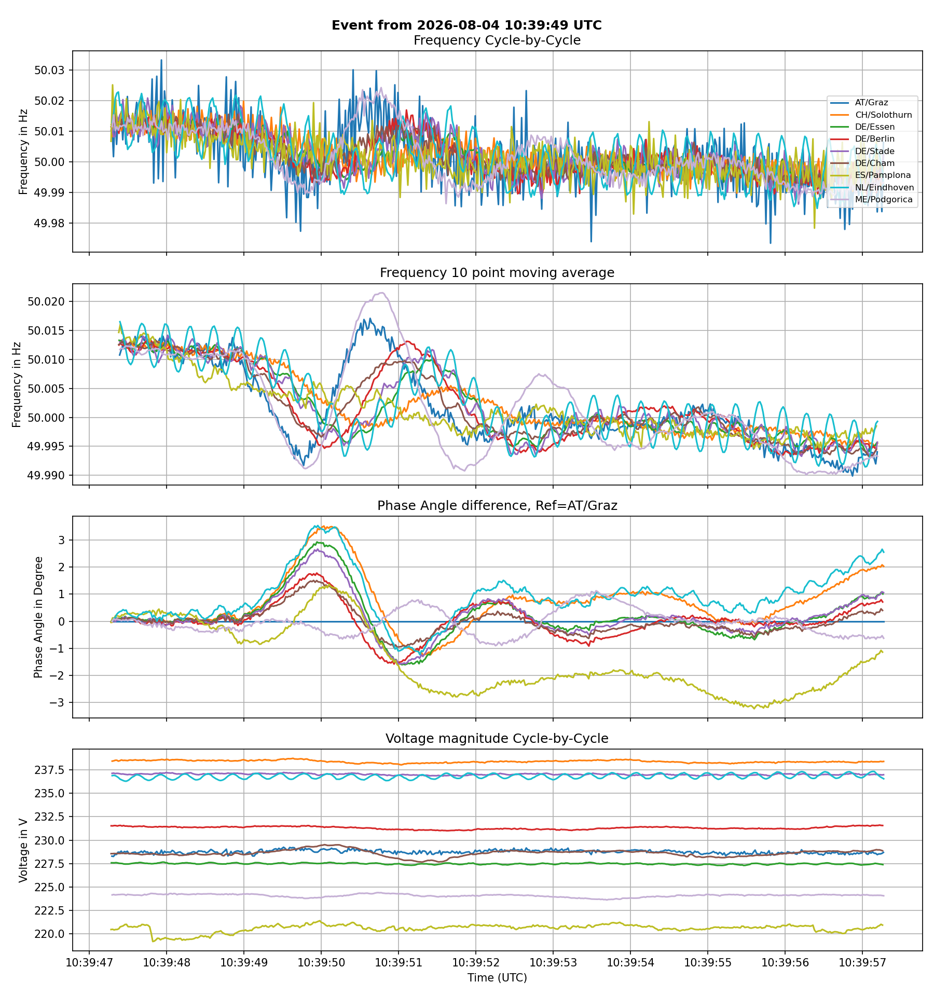Click the figure title 'Event from 2026-08-04 10:39:49 UTC'

click(x=466, y=25)
